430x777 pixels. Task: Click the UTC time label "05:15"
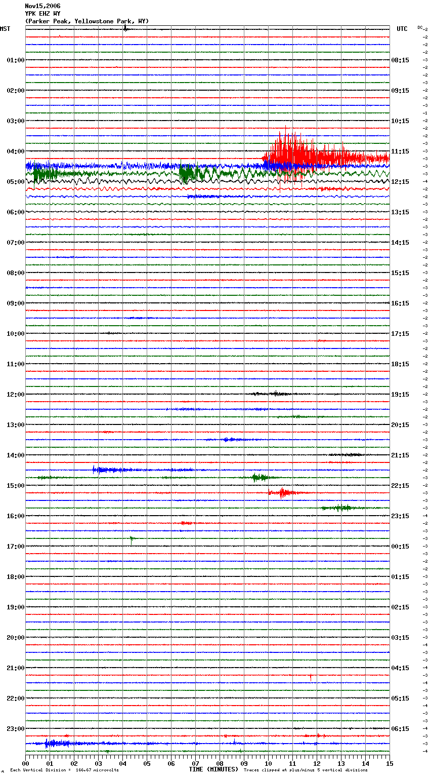(400, 698)
